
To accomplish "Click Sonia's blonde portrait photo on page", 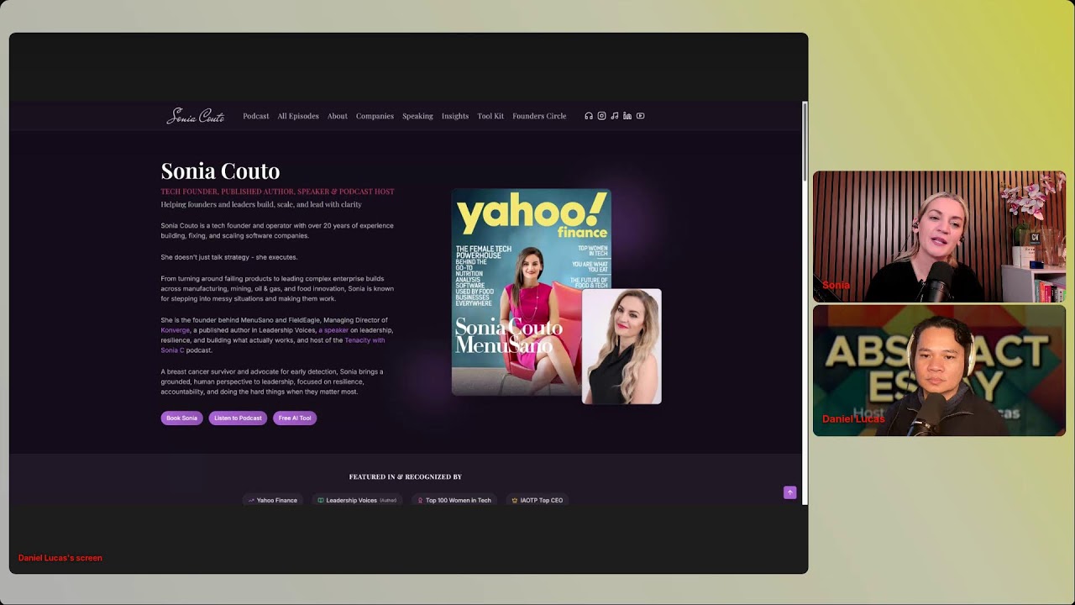I will click(621, 346).
